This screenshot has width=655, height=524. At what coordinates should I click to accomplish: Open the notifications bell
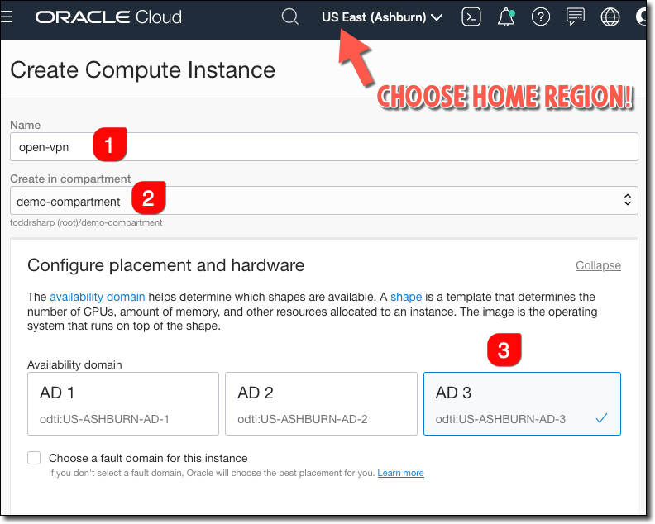506,17
